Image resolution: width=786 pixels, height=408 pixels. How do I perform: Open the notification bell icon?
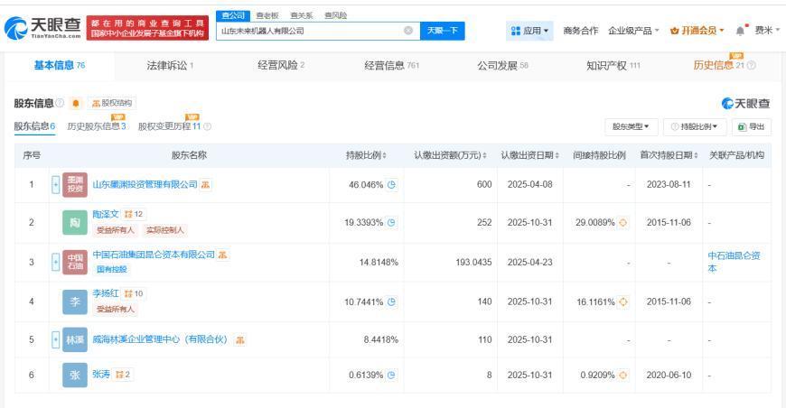tap(741, 32)
